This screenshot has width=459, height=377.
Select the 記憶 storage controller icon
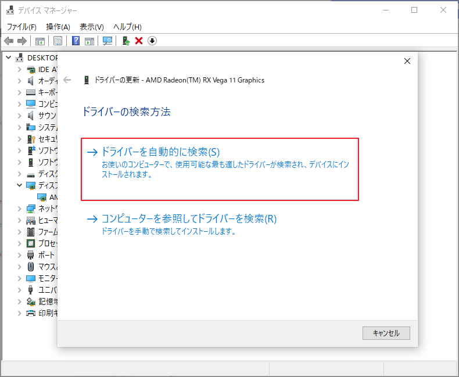click(x=31, y=301)
